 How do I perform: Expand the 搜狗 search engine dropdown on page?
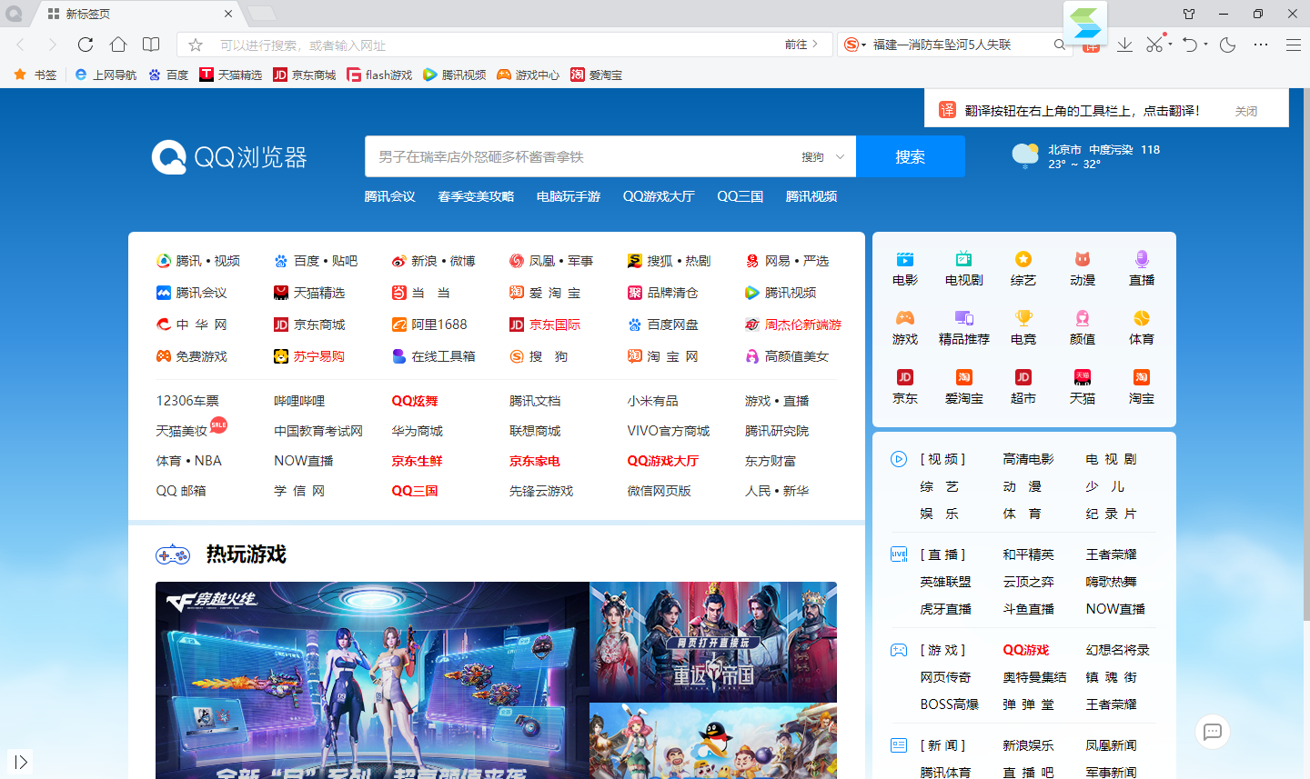(822, 157)
